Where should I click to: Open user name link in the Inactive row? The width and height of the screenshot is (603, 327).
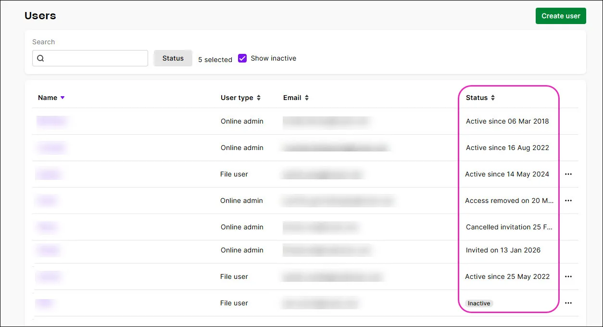(44, 303)
